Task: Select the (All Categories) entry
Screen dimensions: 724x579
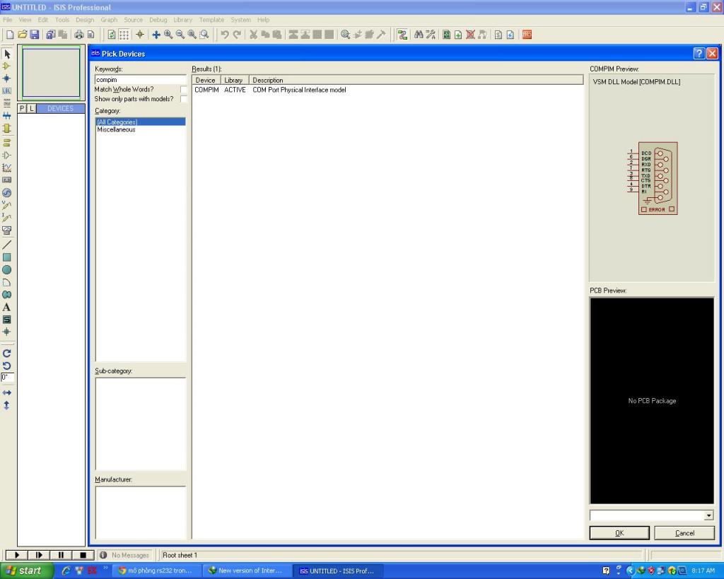Action: [x=141, y=122]
